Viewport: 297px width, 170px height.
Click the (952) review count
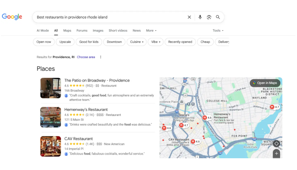pos(89,86)
